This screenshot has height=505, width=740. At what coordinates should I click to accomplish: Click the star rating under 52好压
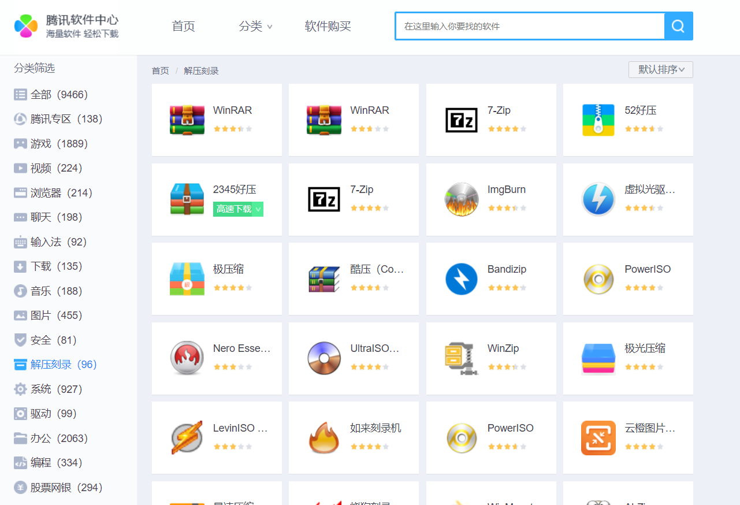click(x=644, y=129)
